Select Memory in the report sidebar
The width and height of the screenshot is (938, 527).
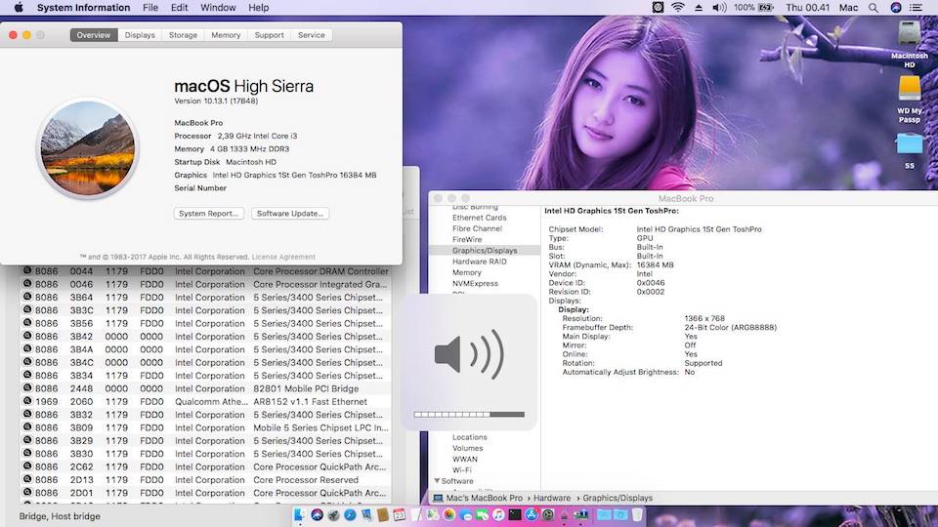467,272
